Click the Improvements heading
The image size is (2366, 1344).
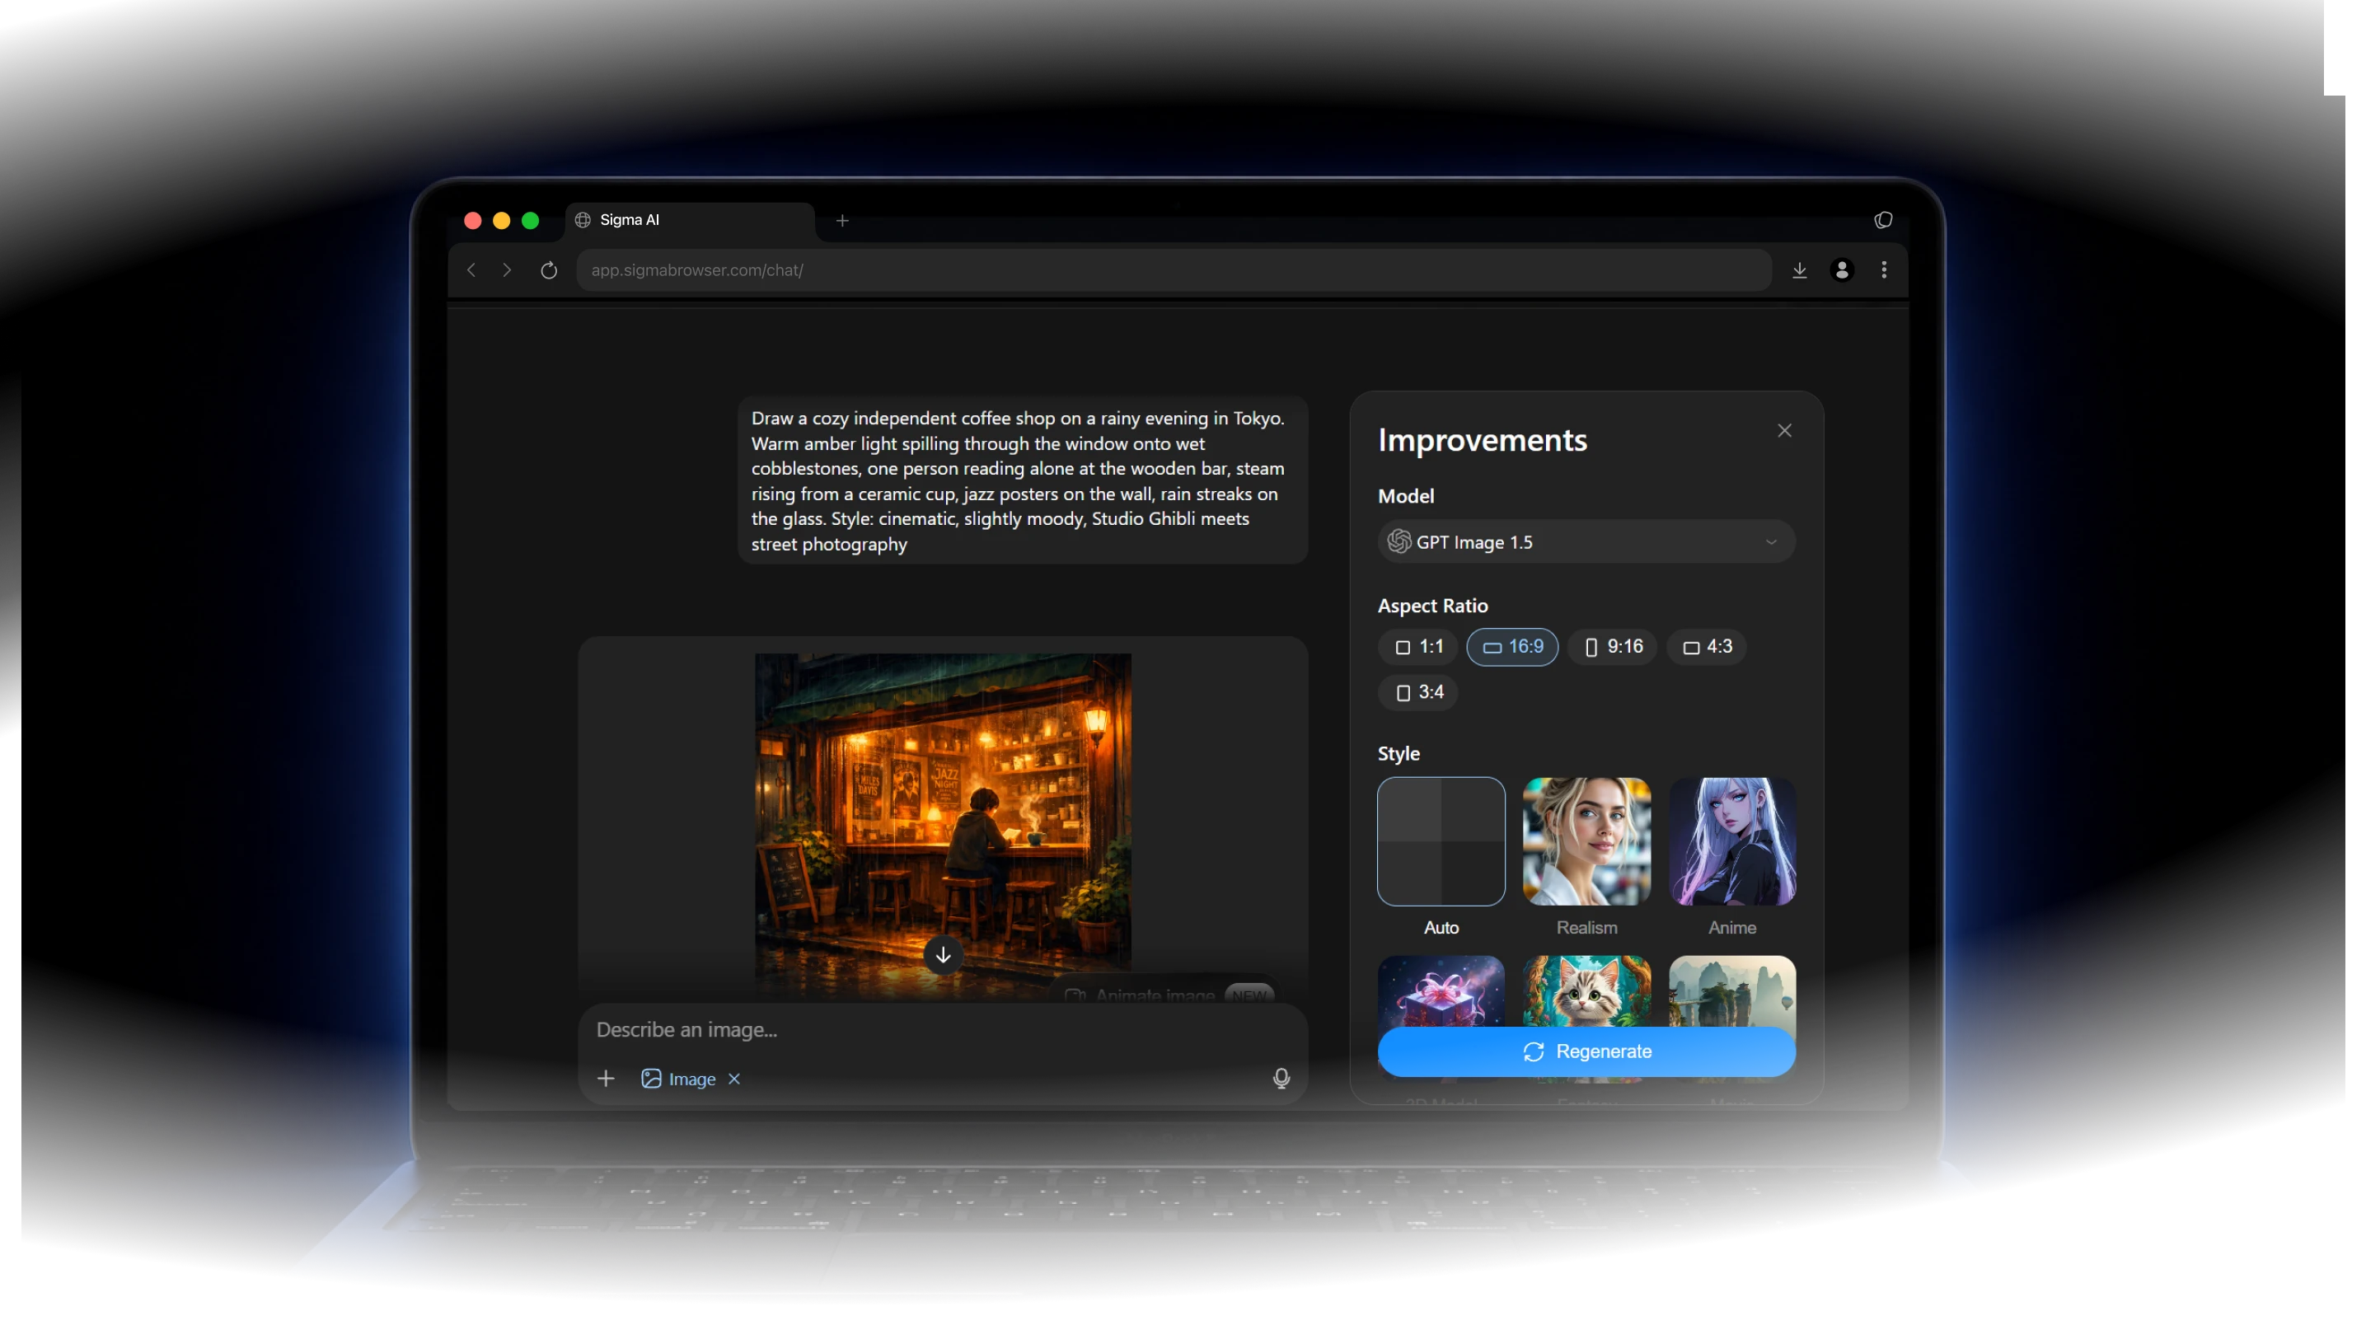(1483, 439)
